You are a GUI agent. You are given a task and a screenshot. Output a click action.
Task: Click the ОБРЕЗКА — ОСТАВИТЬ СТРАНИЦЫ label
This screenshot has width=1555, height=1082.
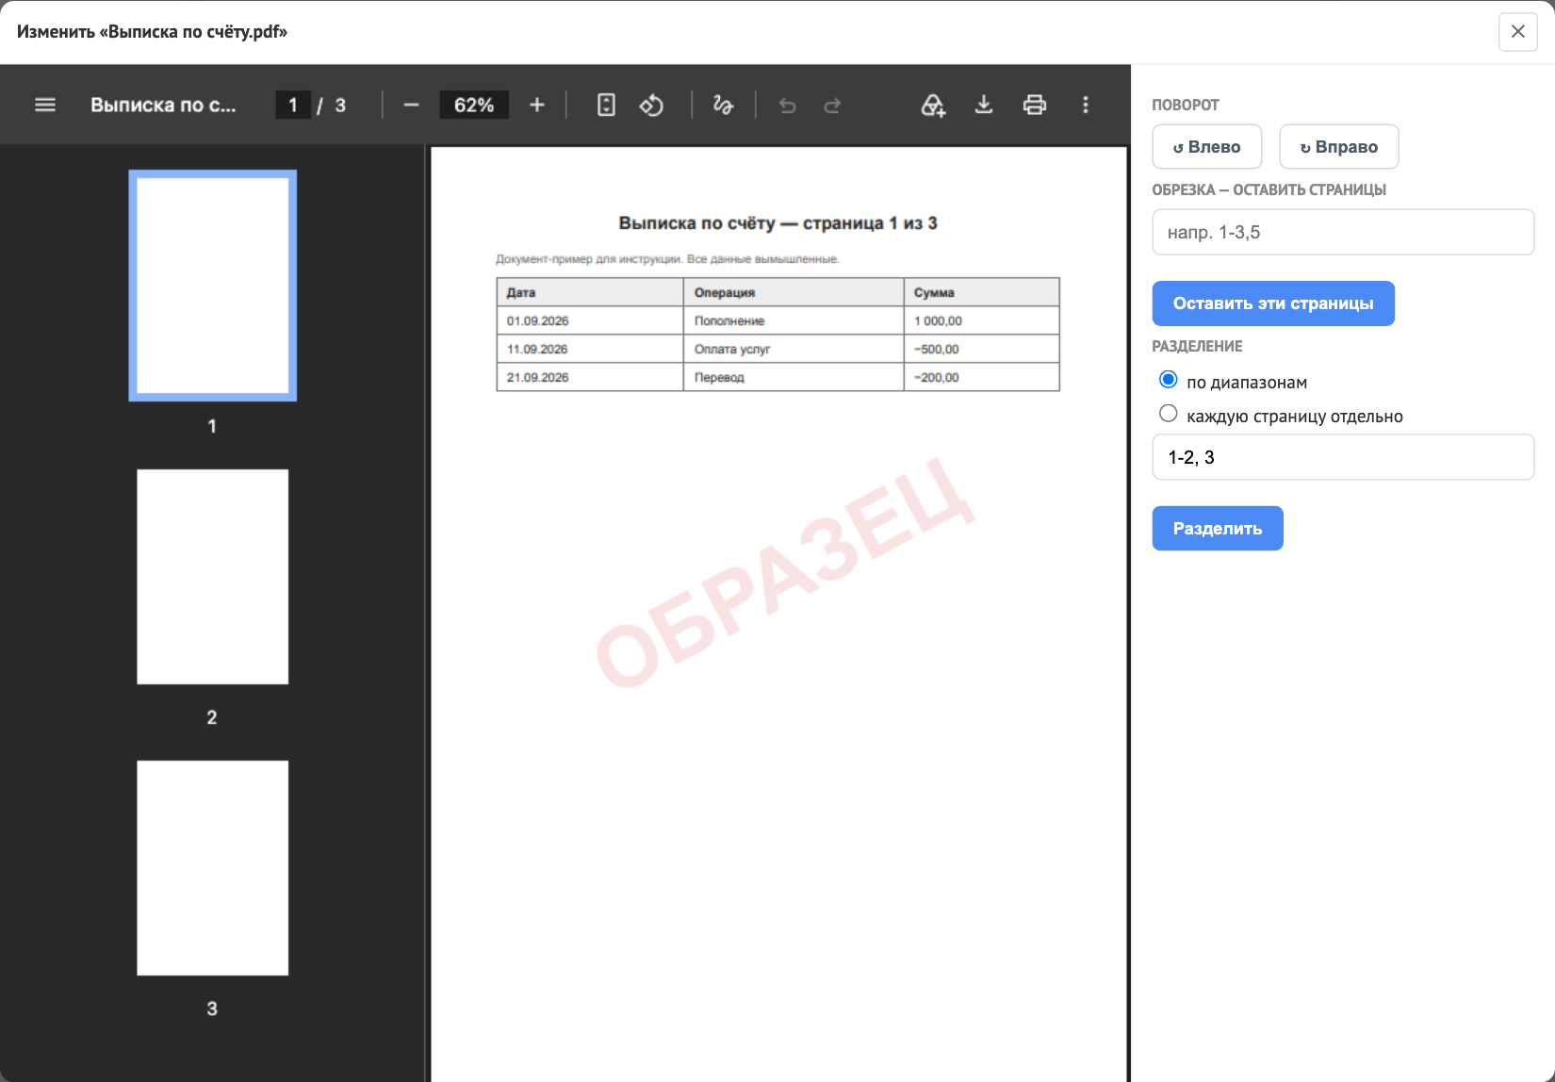1269,189
